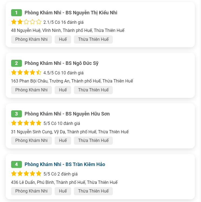201x202 pixels.
Task: Click the 436 Lê Duẩn address text
Action: 64,182
